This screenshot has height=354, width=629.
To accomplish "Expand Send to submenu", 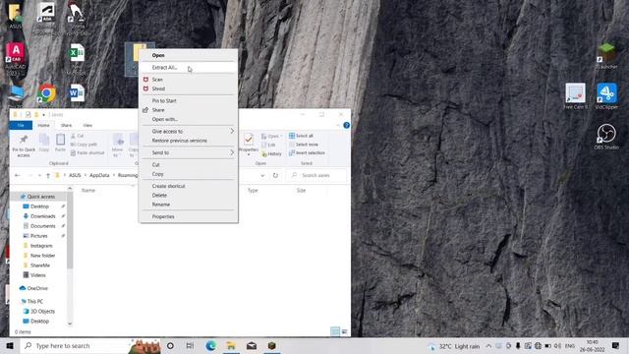I will (x=188, y=152).
